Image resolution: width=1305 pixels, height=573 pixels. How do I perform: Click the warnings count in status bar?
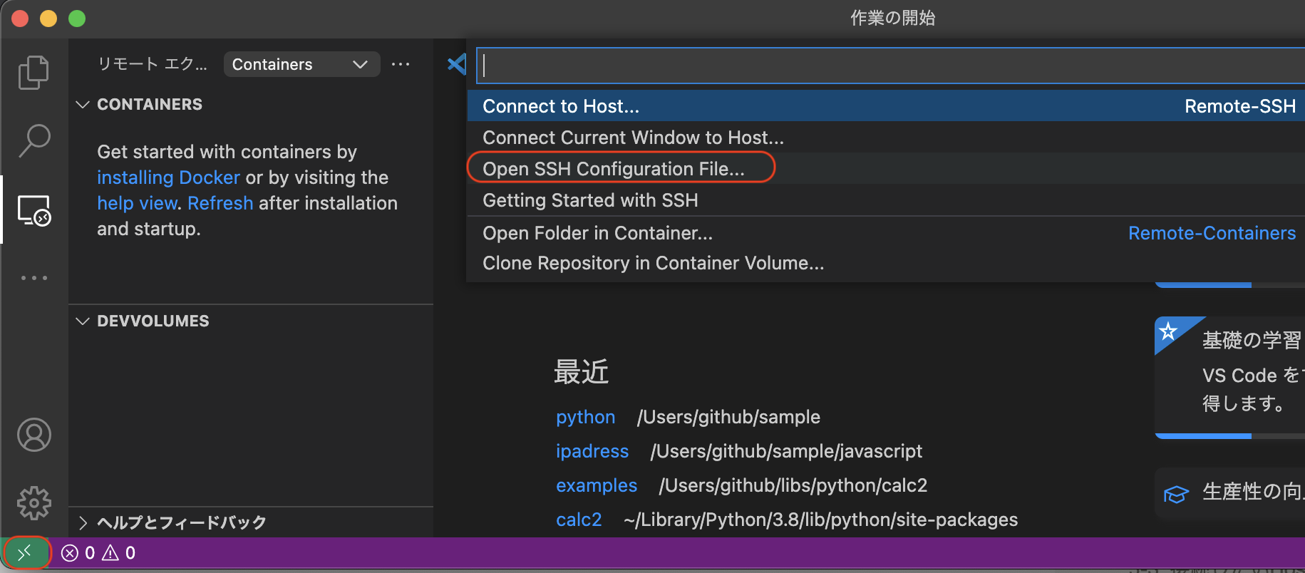pos(119,553)
